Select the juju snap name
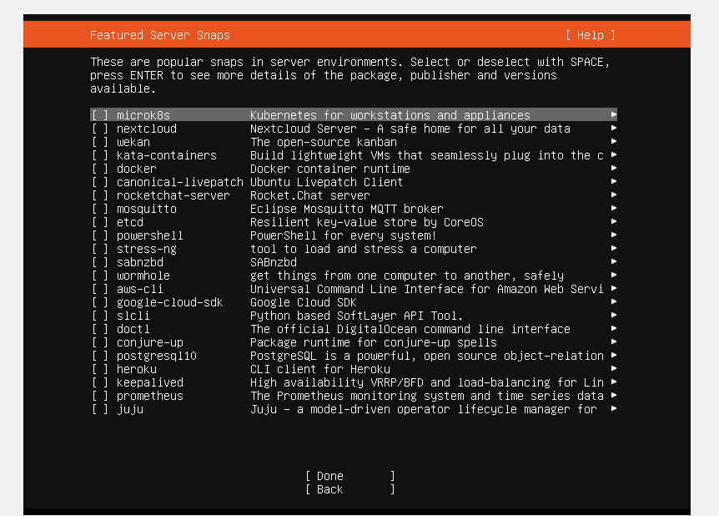Screen dimensions: 719x516 click(130, 409)
